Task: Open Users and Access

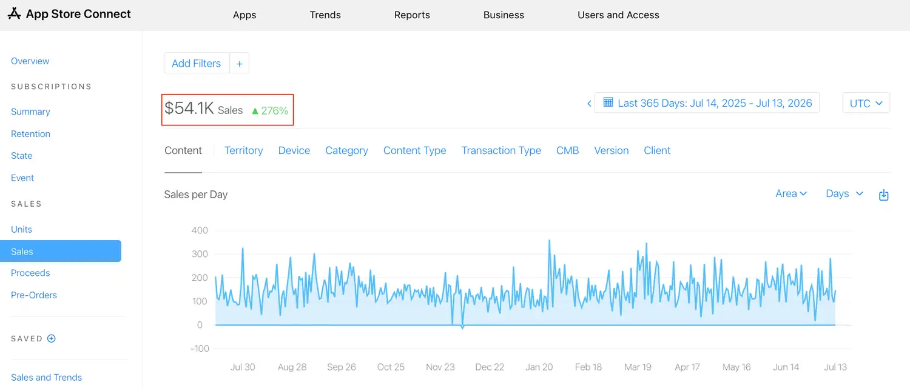Action: [618, 15]
